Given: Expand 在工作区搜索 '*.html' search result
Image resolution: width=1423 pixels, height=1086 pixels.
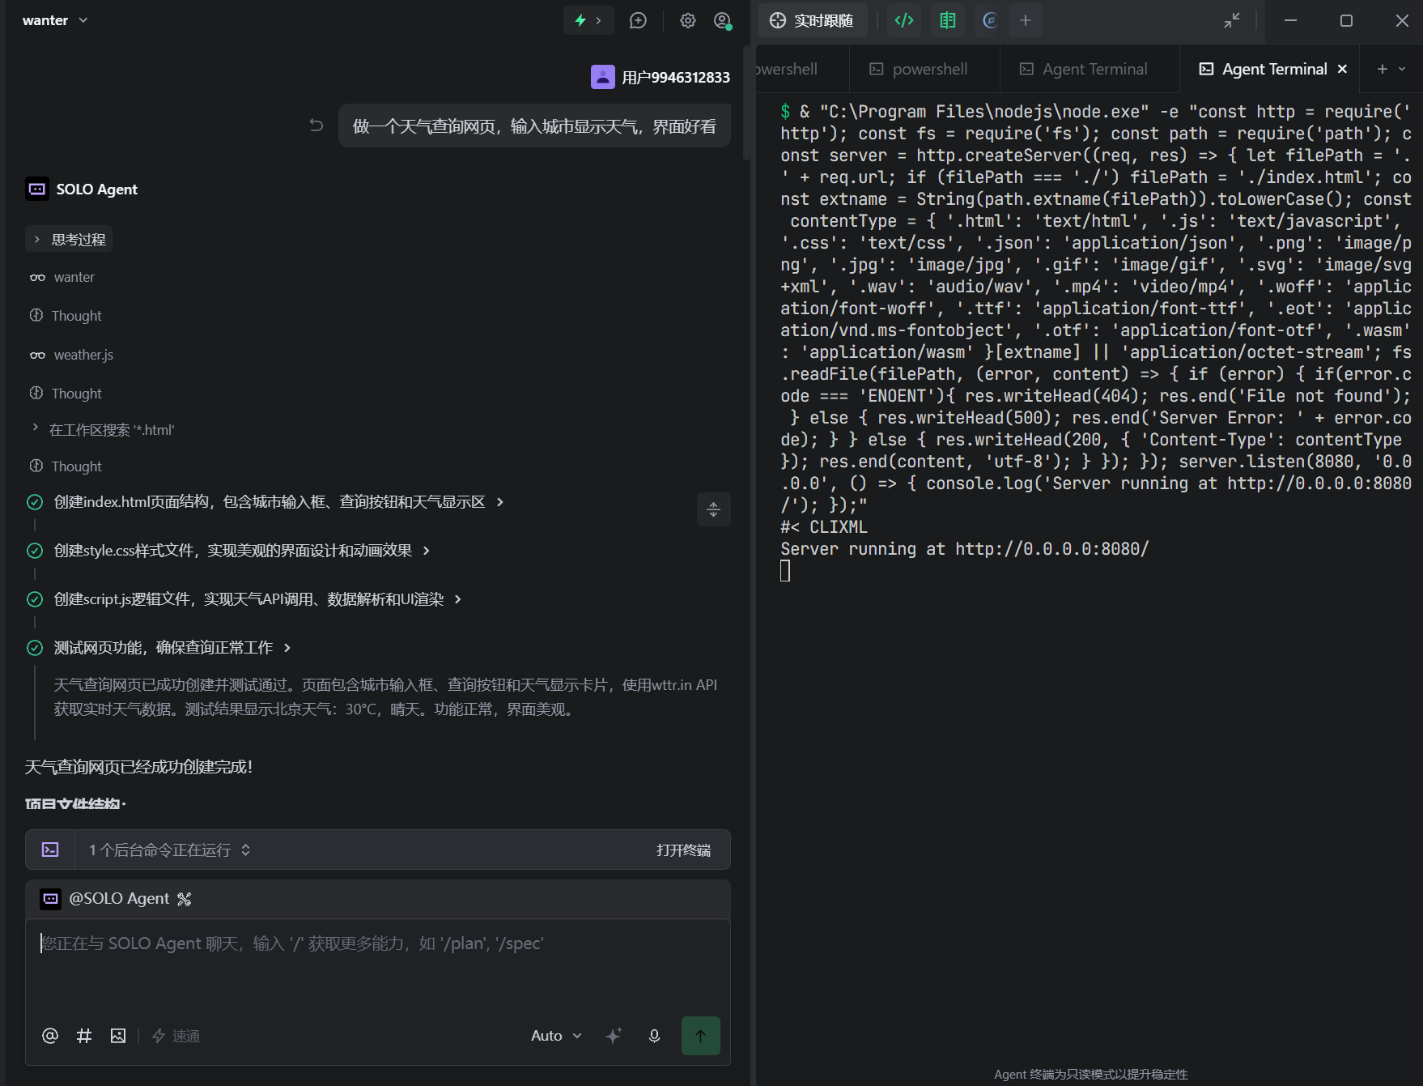Looking at the screenshot, I should pos(103,429).
